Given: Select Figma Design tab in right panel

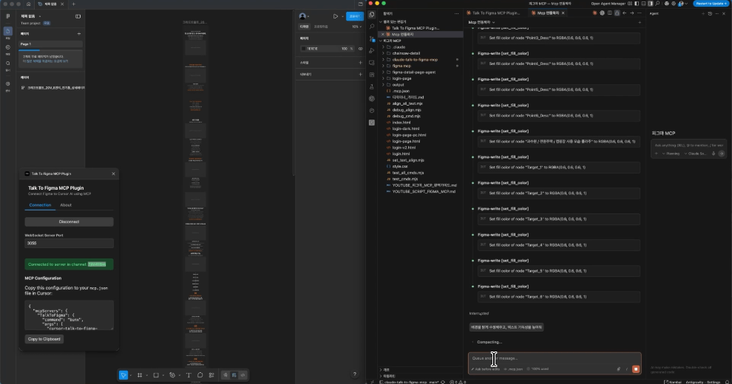Looking at the screenshot, I should pyautogui.click(x=304, y=27).
